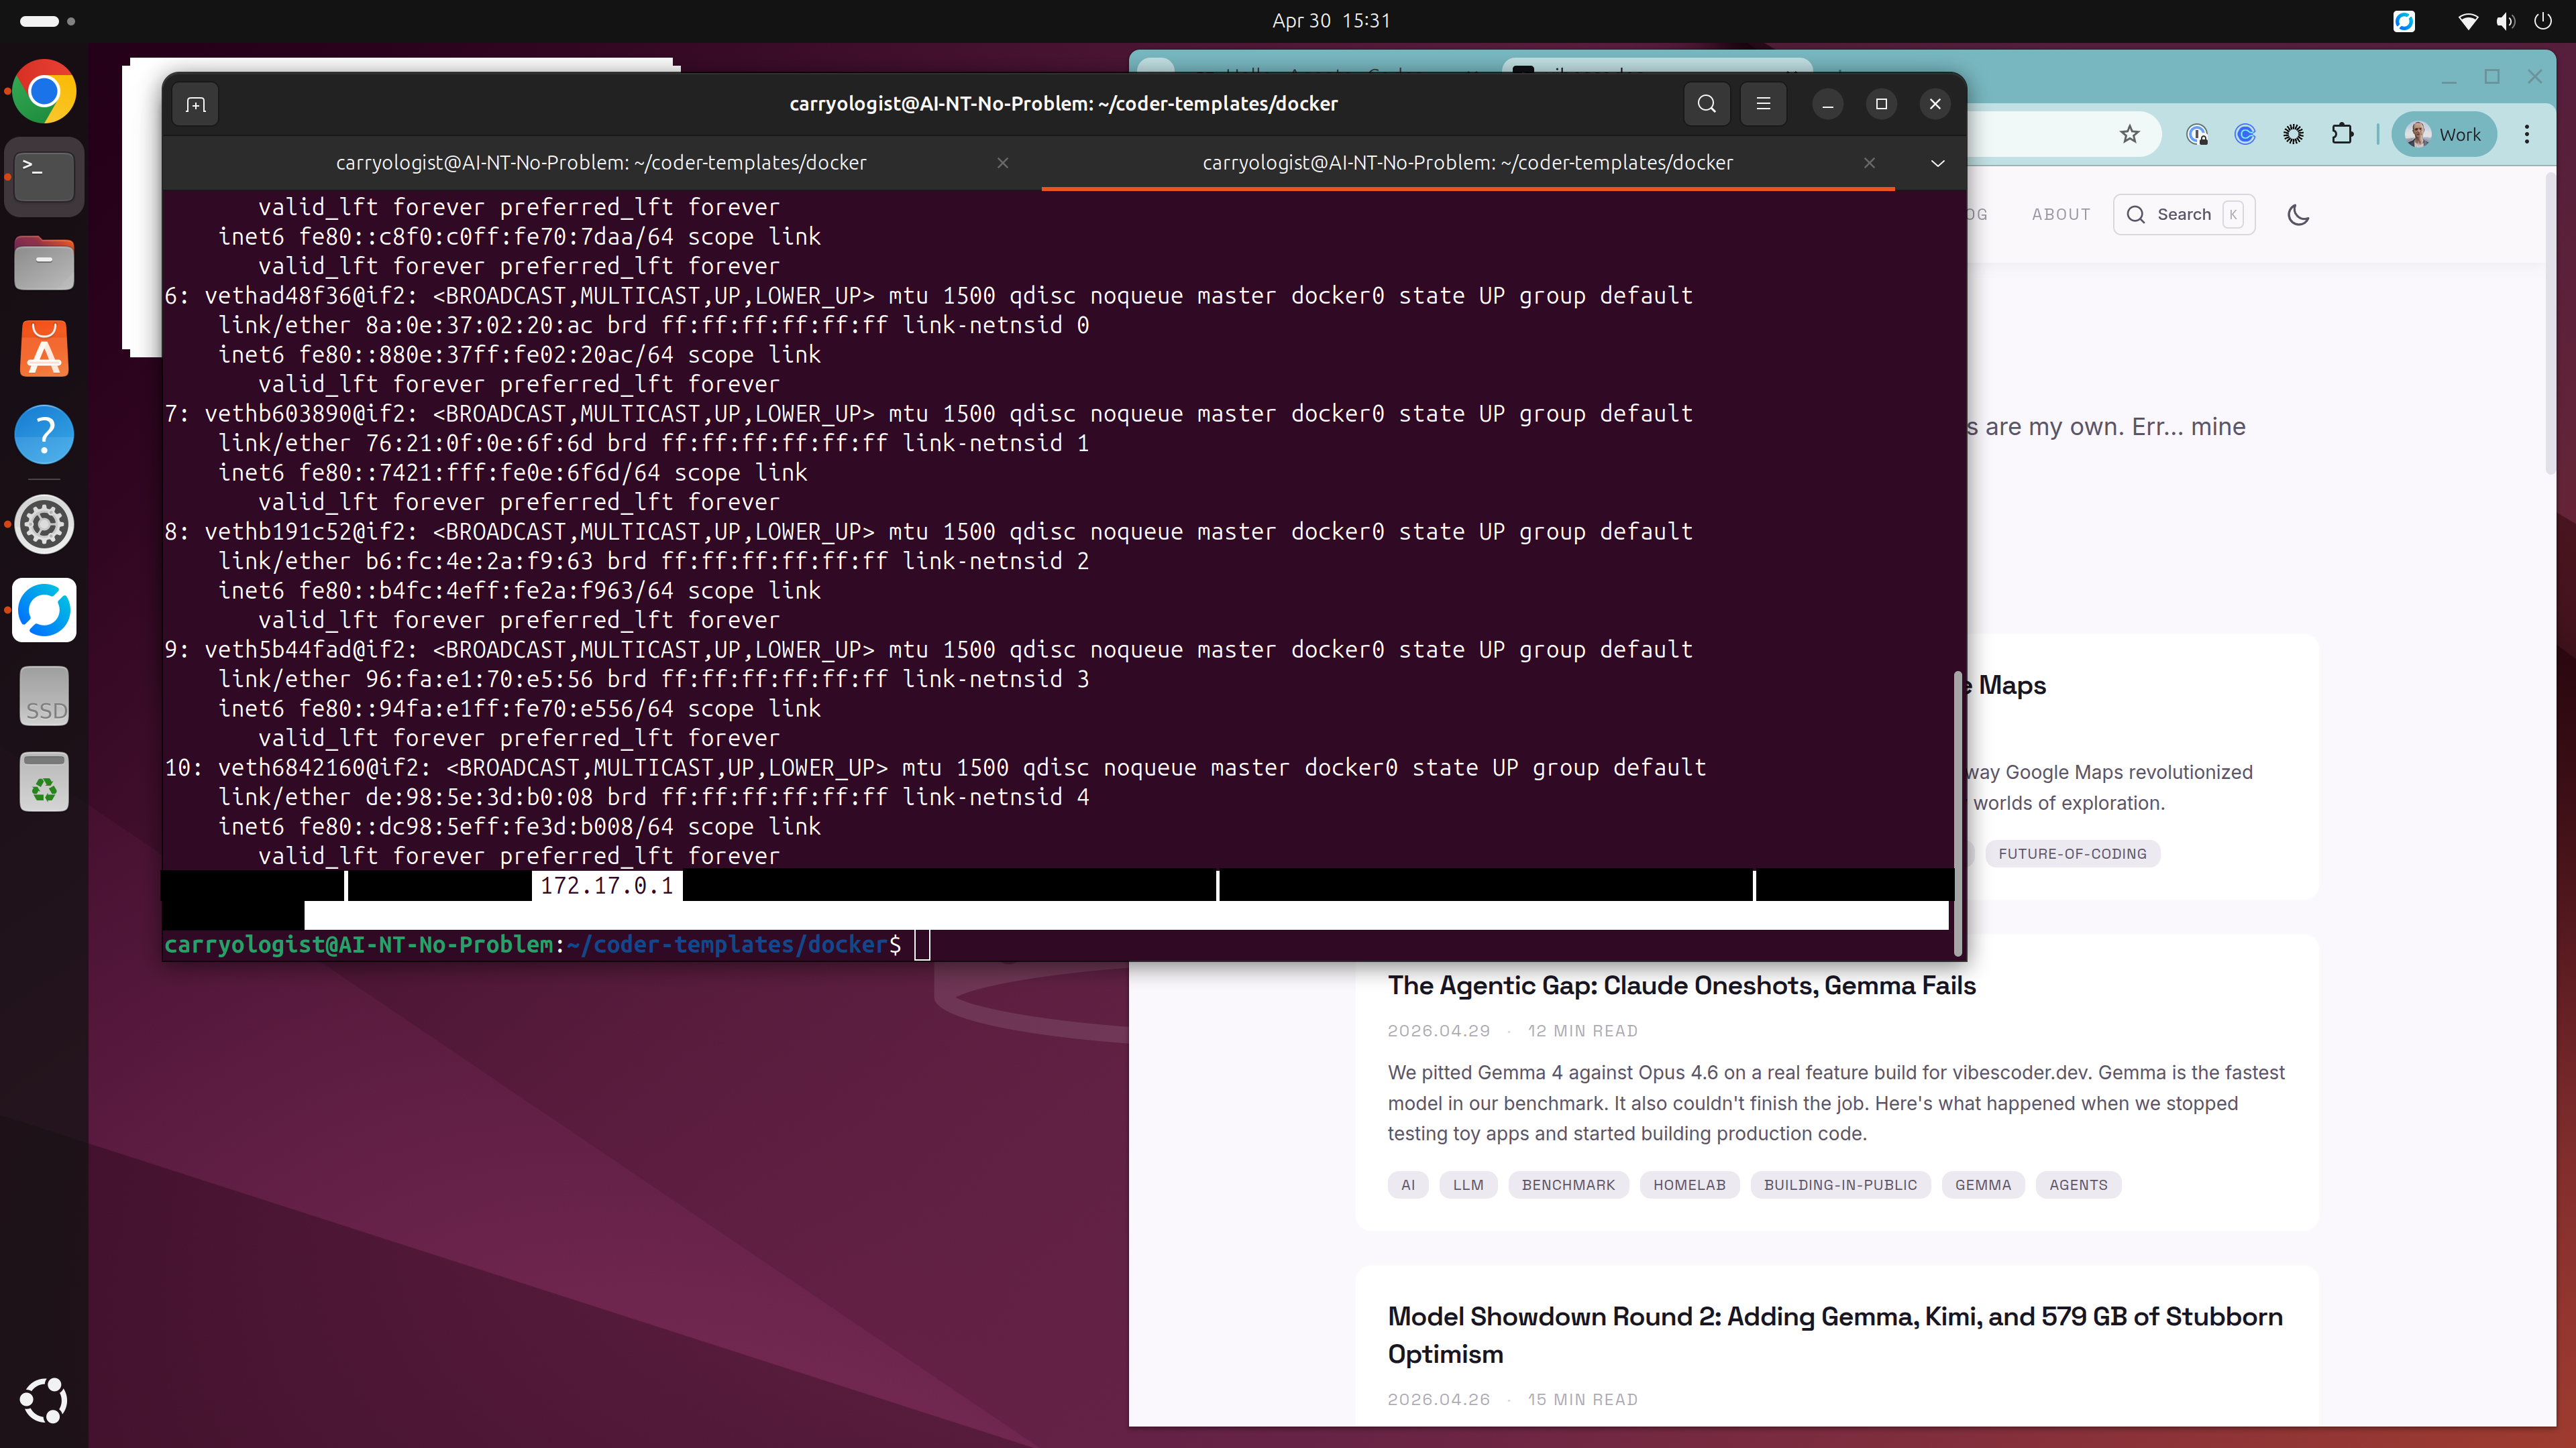This screenshot has width=2576, height=1448.
Task: Open the SSD drive in the dock
Action: click(44, 697)
